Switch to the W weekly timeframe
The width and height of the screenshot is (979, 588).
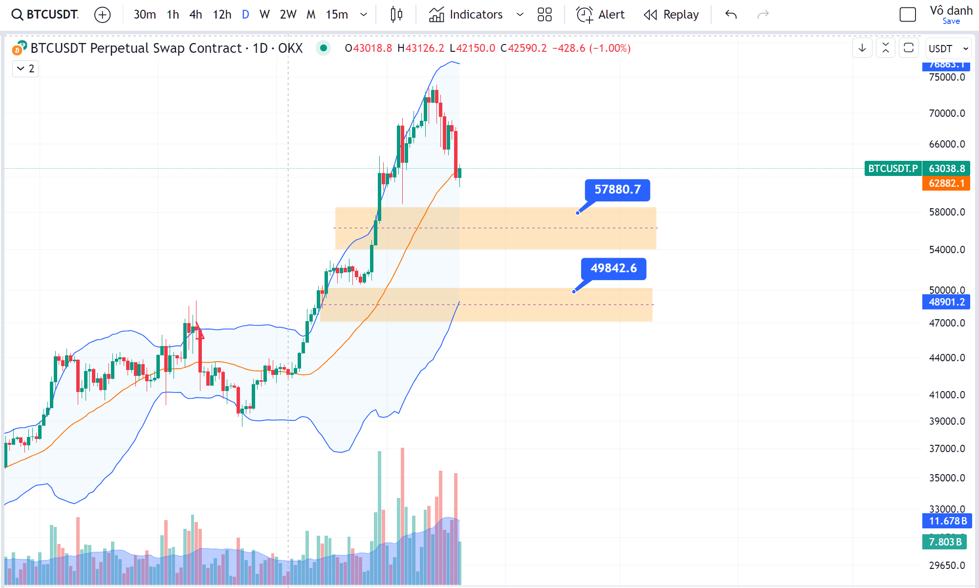point(264,15)
